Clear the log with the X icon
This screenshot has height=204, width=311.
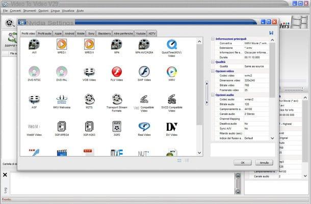[x=5, y=174]
